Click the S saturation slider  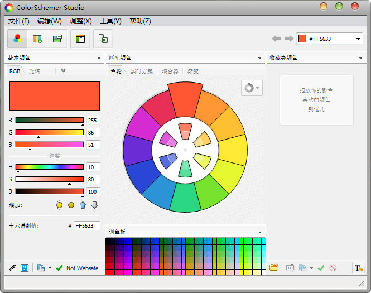tap(50, 179)
